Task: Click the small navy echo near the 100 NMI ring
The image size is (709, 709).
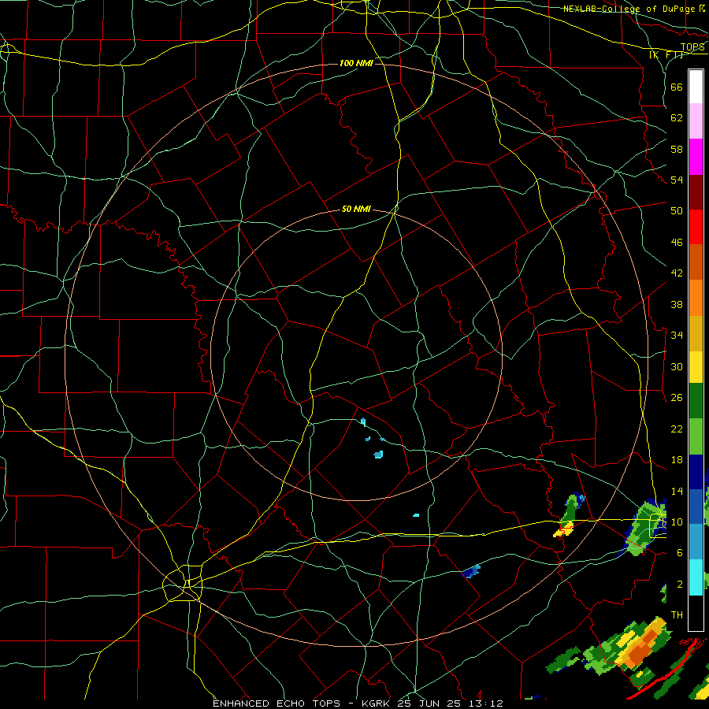Action: coord(471,572)
